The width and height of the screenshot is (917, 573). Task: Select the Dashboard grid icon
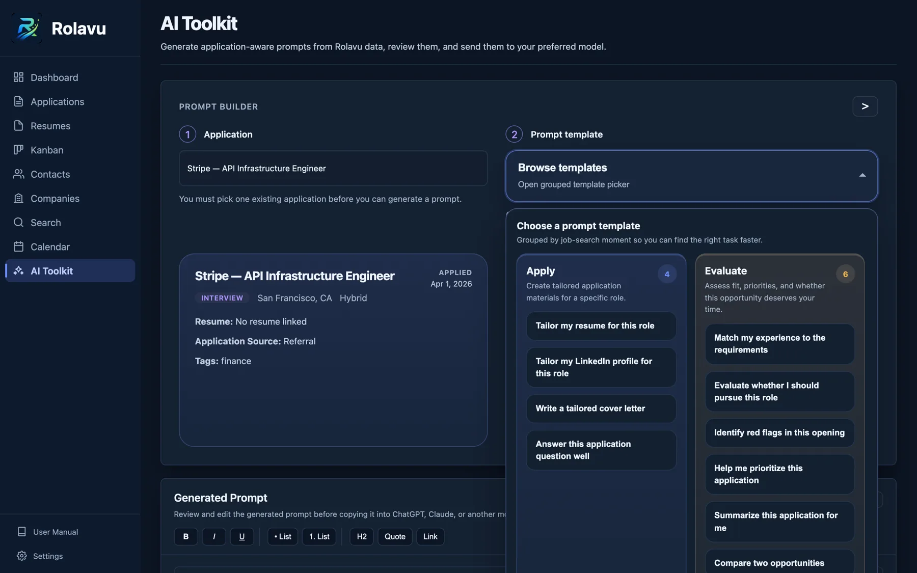[18, 77]
